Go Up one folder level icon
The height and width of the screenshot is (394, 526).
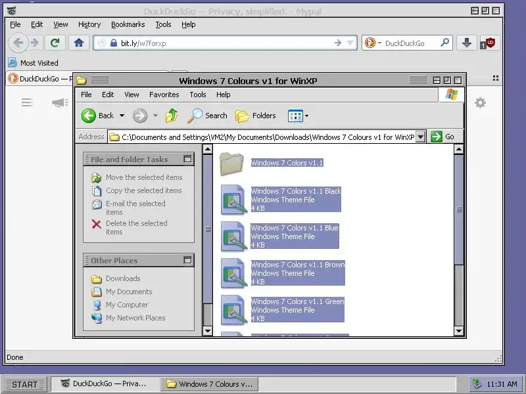(172, 116)
